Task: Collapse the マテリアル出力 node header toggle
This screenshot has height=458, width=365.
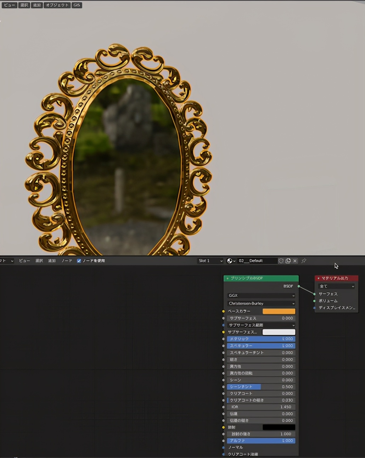Action: pyautogui.click(x=318, y=279)
